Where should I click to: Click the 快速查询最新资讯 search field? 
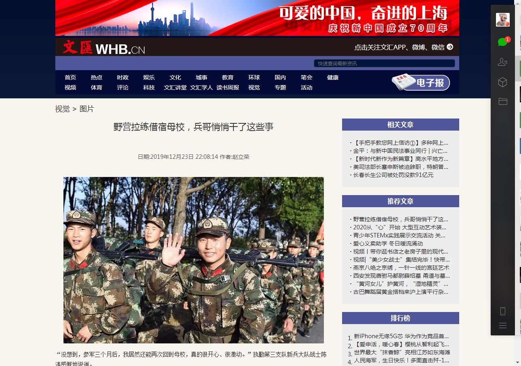coord(384,63)
